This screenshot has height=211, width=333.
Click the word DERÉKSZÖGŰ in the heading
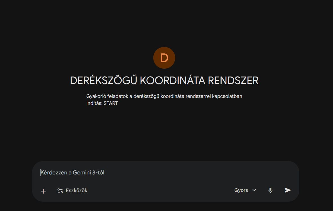click(103, 81)
